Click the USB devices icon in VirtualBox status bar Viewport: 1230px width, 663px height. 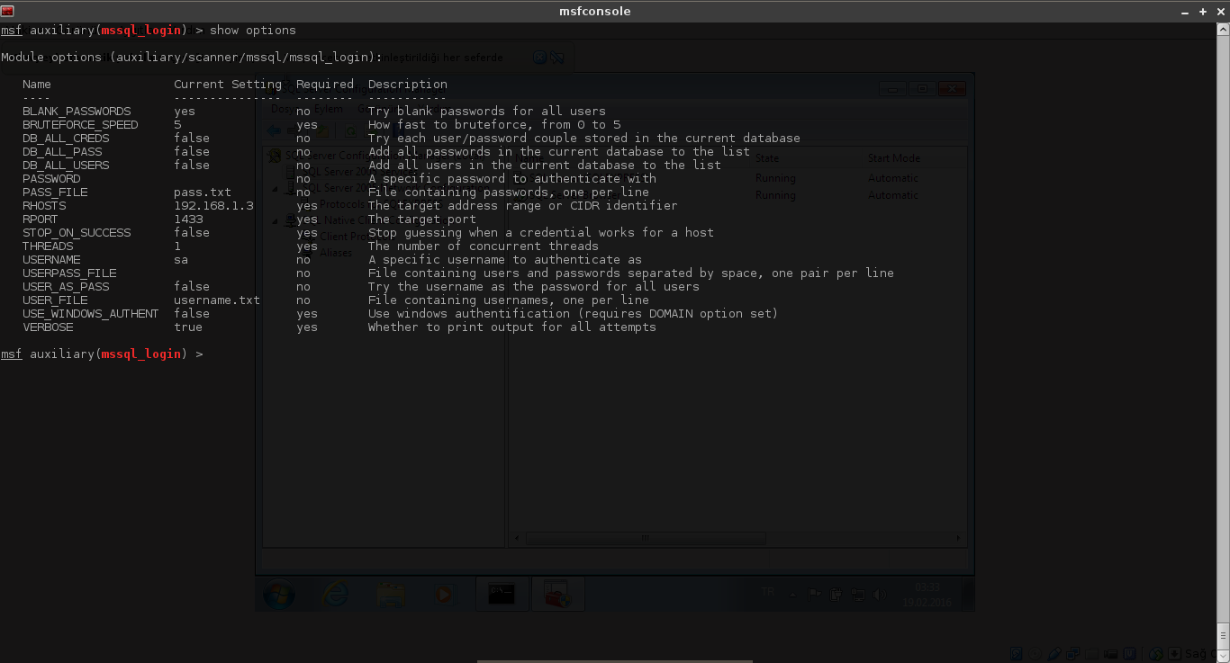[x=1054, y=654]
